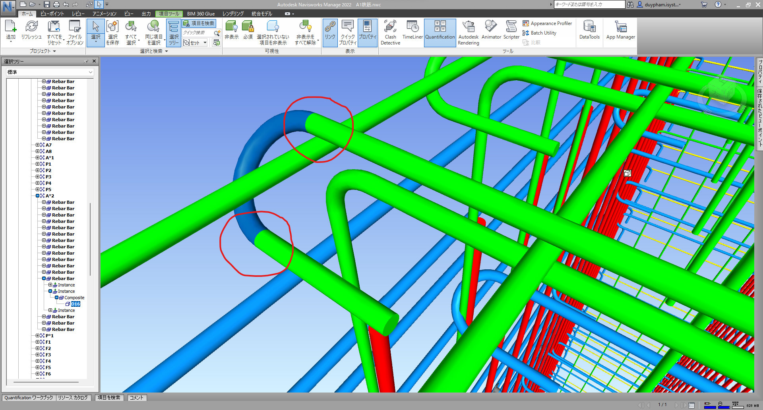This screenshot has width=763, height=410.
Task: Click the keyword search input field
Action: pos(588,4)
